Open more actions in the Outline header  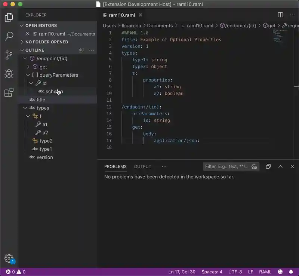91,50
